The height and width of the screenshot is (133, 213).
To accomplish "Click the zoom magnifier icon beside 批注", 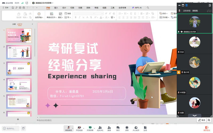I will (x=209, y=120).
